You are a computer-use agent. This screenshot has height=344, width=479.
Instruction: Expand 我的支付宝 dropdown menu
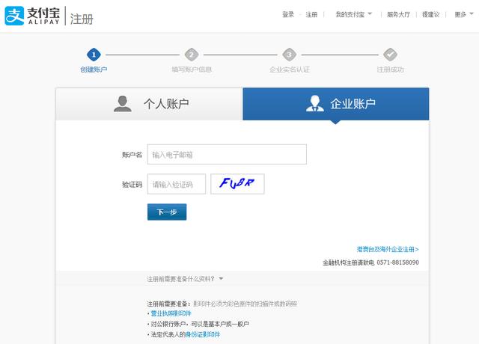(x=354, y=14)
